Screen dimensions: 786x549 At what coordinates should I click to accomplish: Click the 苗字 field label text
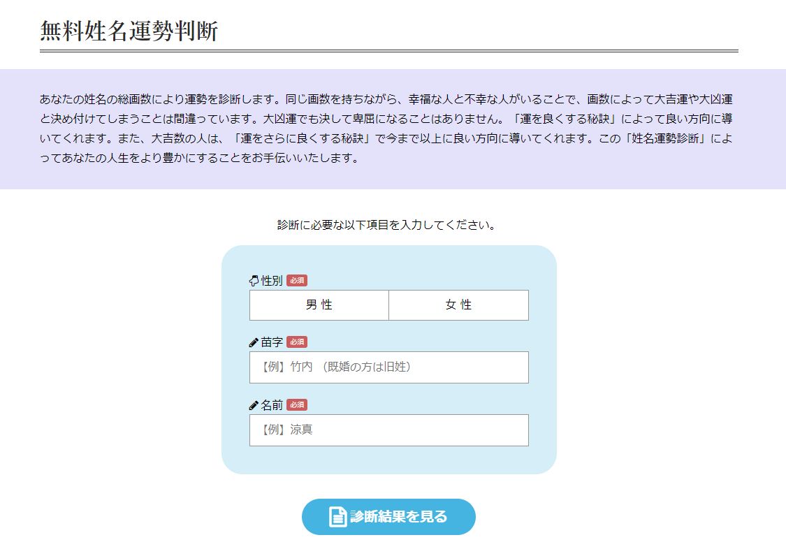coord(272,342)
